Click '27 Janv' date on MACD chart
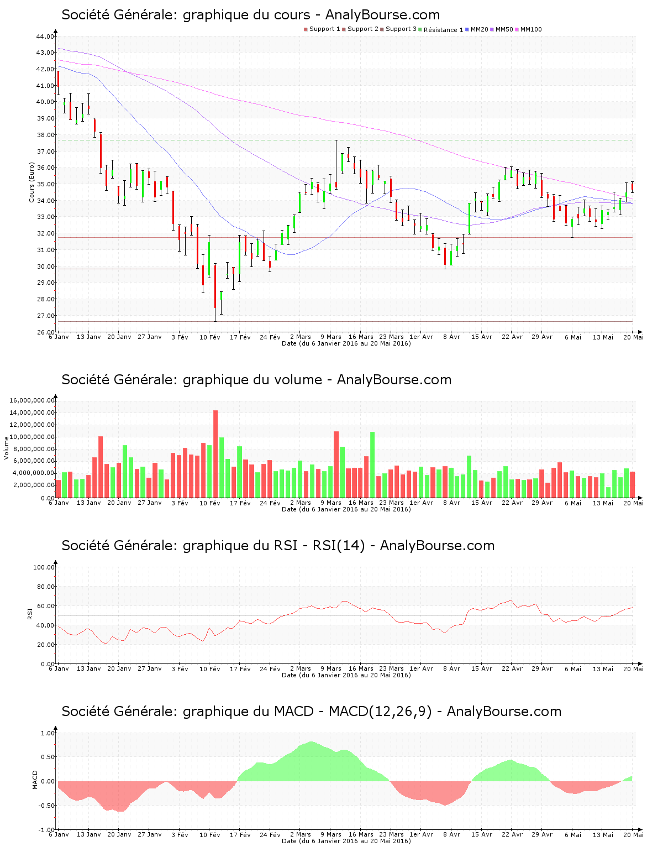 (150, 834)
